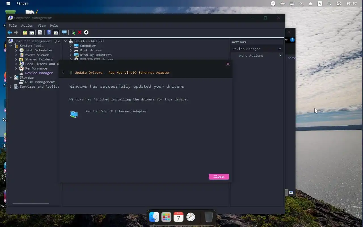Expand the Task Scheduler node
This screenshot has height=227, width=363.
16,50
